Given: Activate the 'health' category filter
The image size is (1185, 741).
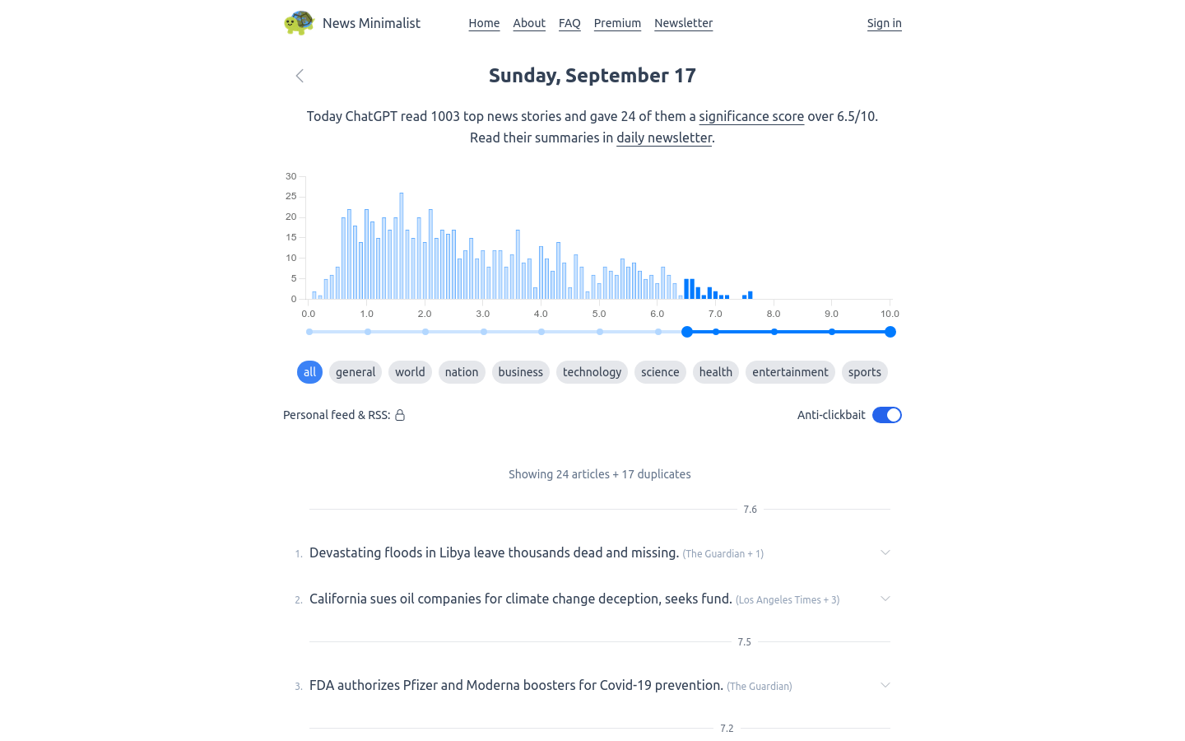Looking at the screenshot, I should pyautogui.click(x=715, y=372).
